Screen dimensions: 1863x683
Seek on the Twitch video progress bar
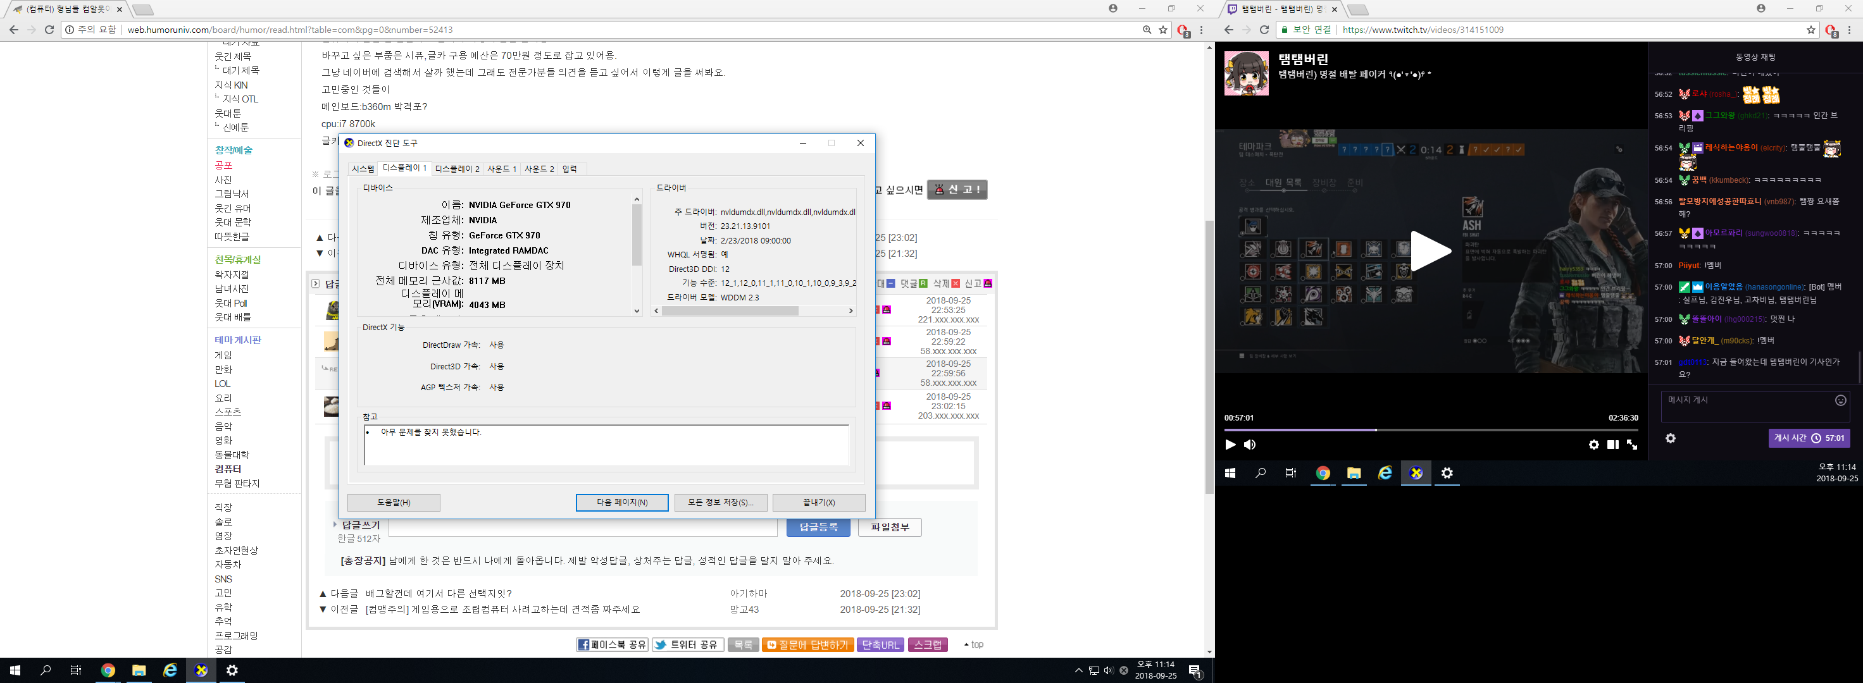1431,430
